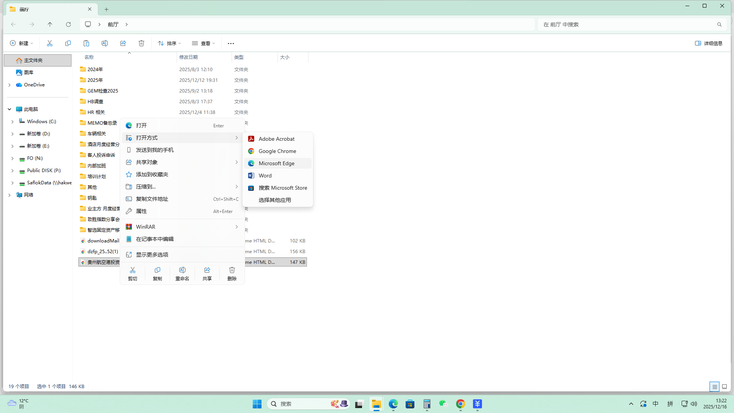Expand the Windows (C:) drive tree
This screenshot has width=734, height=413.
12,122
